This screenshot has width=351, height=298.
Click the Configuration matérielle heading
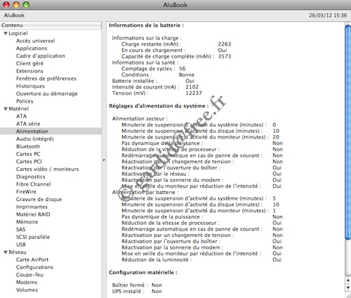143,273
